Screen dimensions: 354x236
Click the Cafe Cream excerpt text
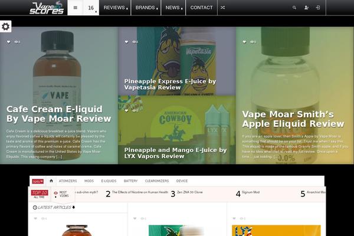pyautogui.click(x=56, y=144)
